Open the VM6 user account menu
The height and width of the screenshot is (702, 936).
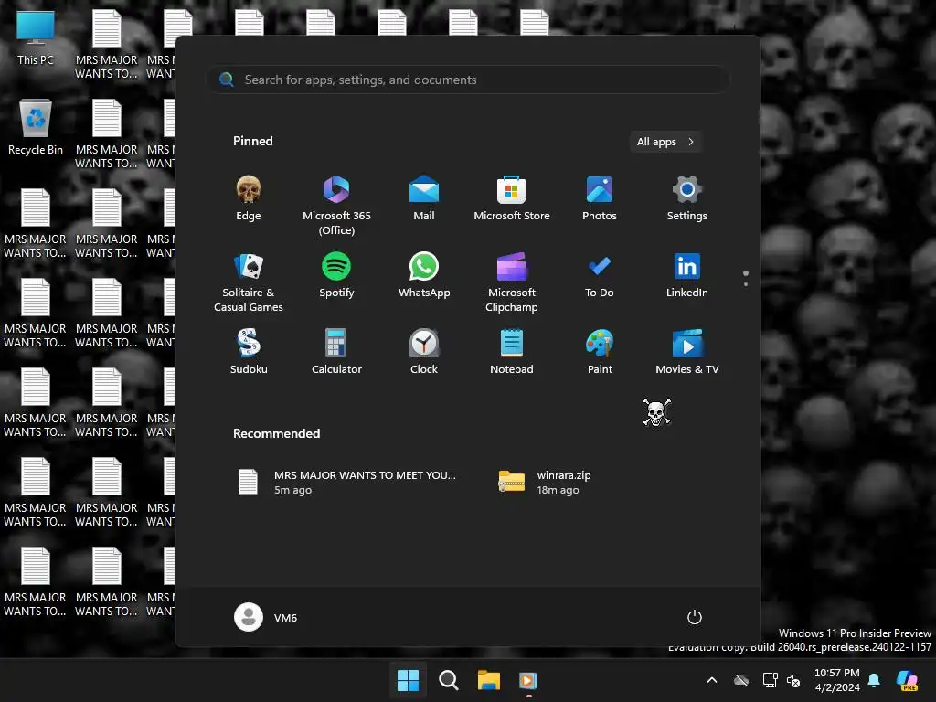tap(266, 617)
